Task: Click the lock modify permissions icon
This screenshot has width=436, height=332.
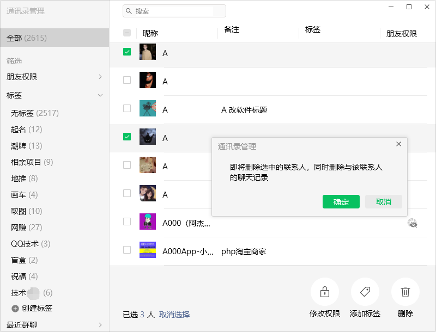Action: [x=324, y=292]
